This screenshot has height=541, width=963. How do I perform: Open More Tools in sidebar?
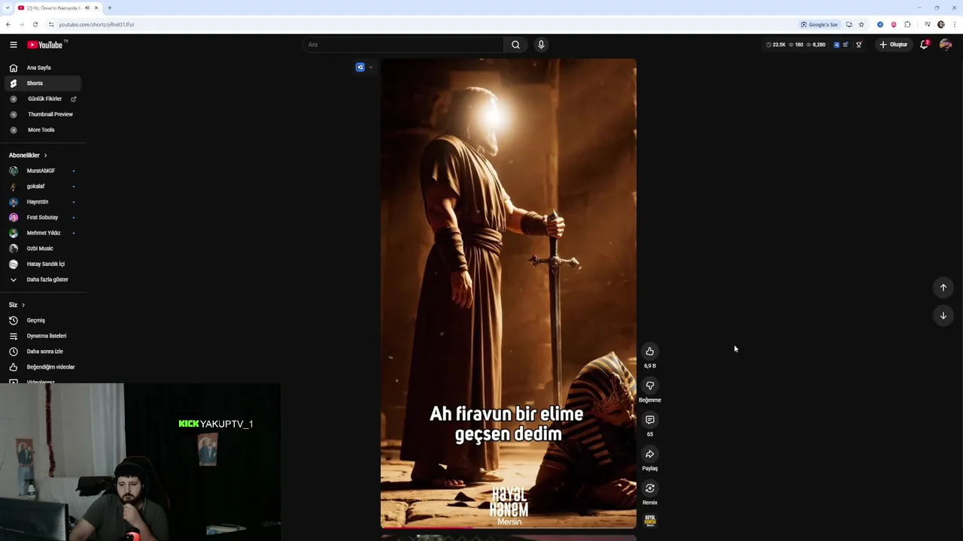(x=41, y=130)
